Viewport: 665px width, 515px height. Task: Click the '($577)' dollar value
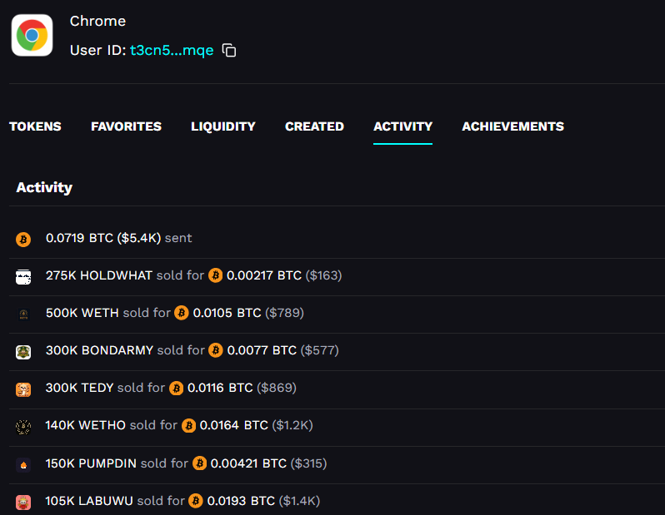pyautogui.click(x=319, y=350)
